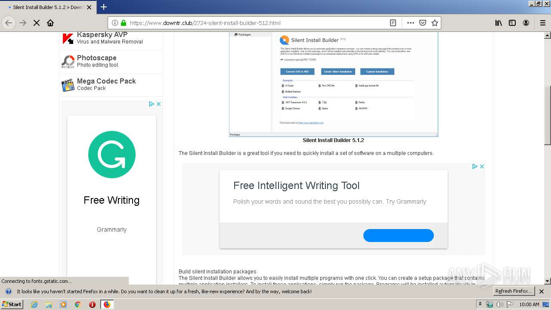Image resolution: width=551 pixels, height=310 pixels.
Task: Open Windows Explorer folder from taskbar
Action: (x=49, y=304)
